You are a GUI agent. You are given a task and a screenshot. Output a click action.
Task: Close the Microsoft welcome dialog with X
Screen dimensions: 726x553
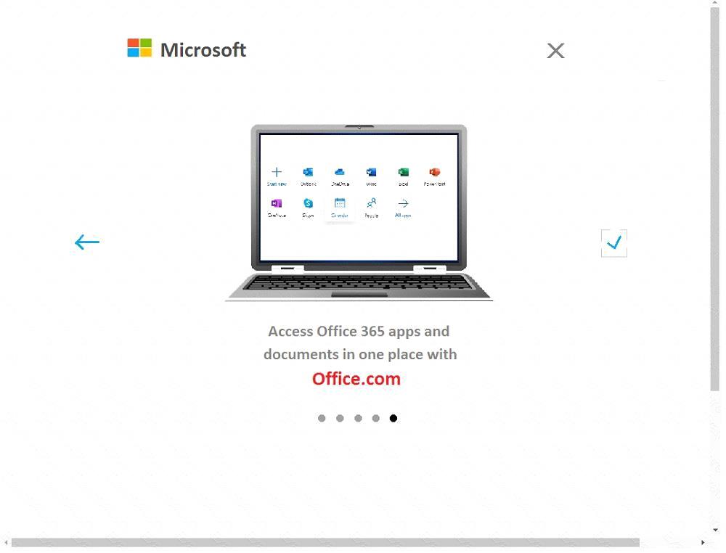[555, 51]
